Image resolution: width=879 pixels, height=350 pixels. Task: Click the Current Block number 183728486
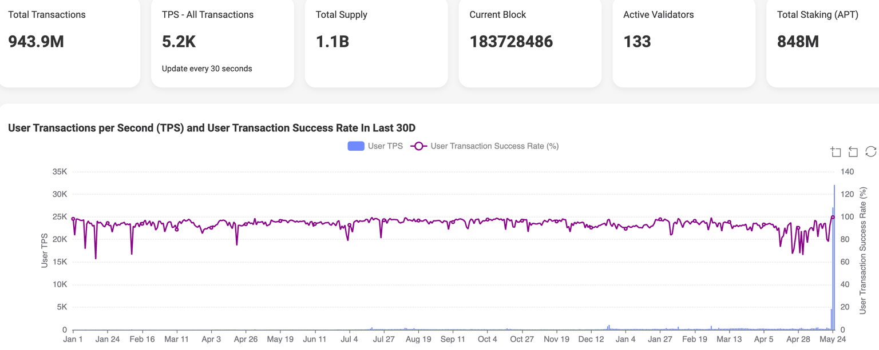pos(511,42)
